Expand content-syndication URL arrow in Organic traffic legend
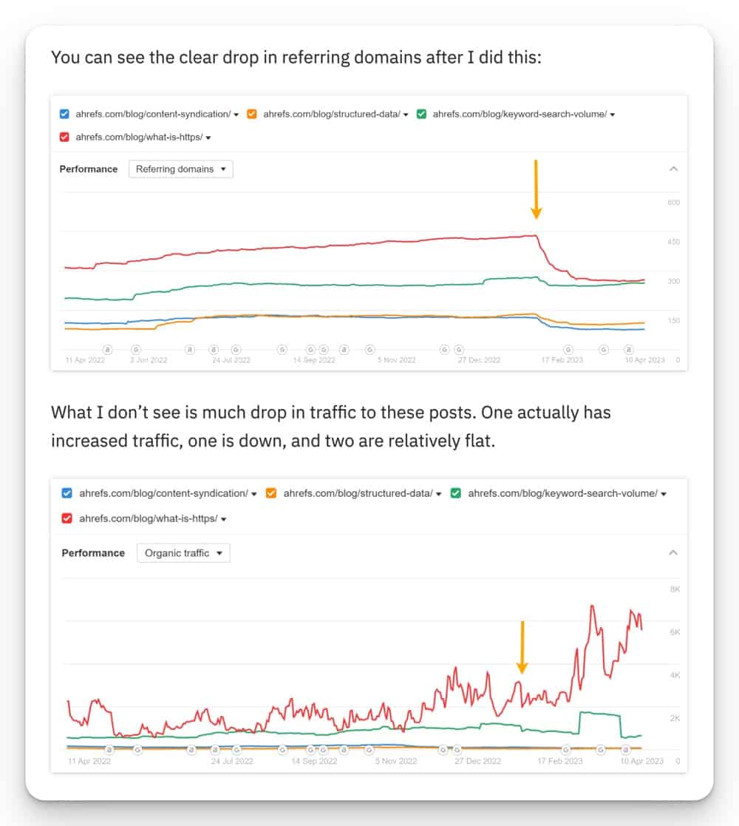This screenshot has height=826, width=739. tap(254, 493)
